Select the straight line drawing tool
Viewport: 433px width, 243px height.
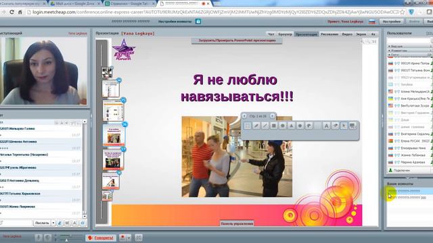point(265,126)
